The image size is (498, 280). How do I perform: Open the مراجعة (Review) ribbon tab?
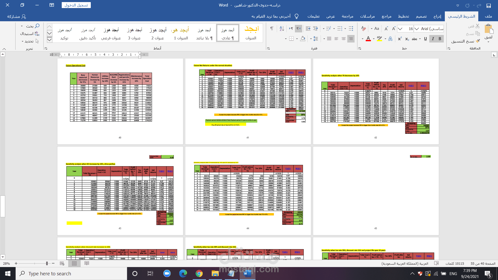click(x=347, y=16)
